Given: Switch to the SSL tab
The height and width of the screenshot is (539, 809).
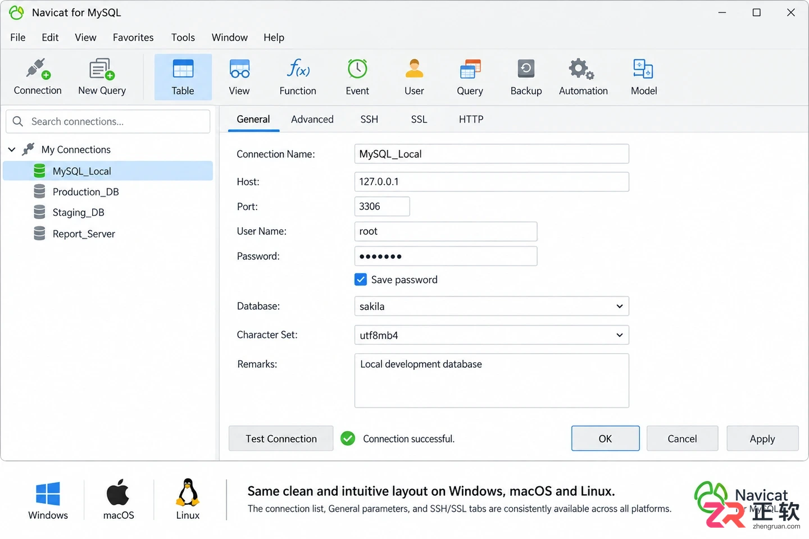Looking at the screenshot, I should (x=419, y=120).
